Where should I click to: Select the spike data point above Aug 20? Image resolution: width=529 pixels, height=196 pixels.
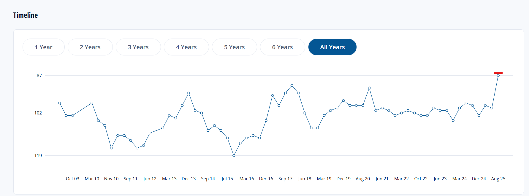(369, 88)
